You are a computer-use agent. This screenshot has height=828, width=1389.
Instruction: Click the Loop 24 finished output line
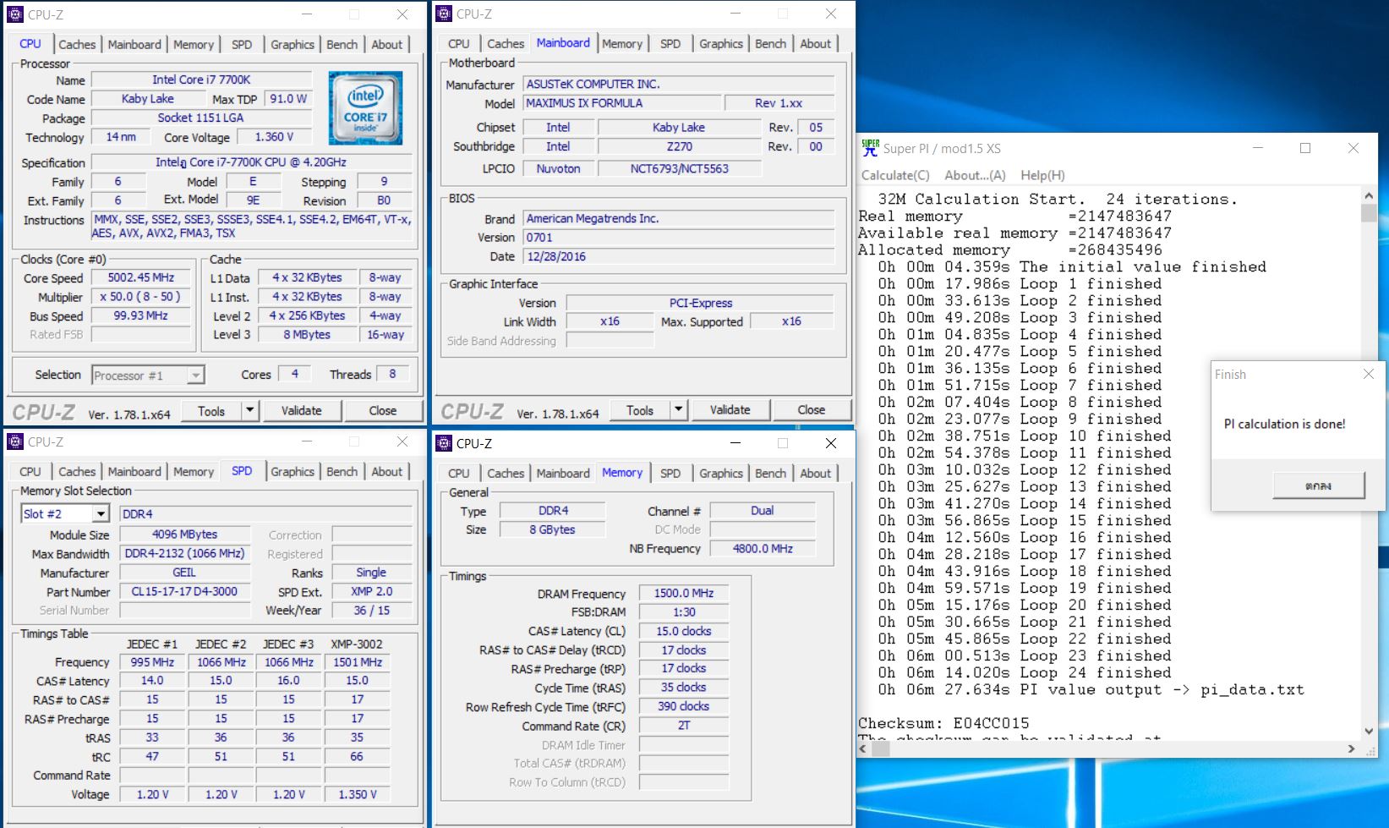pyautogui.click(x=1025, y=672)
